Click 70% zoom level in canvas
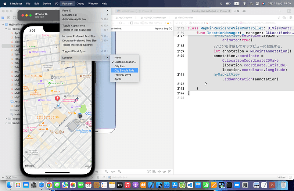The width and height of the screenshot is (294, 191). (x=113, y=172)
